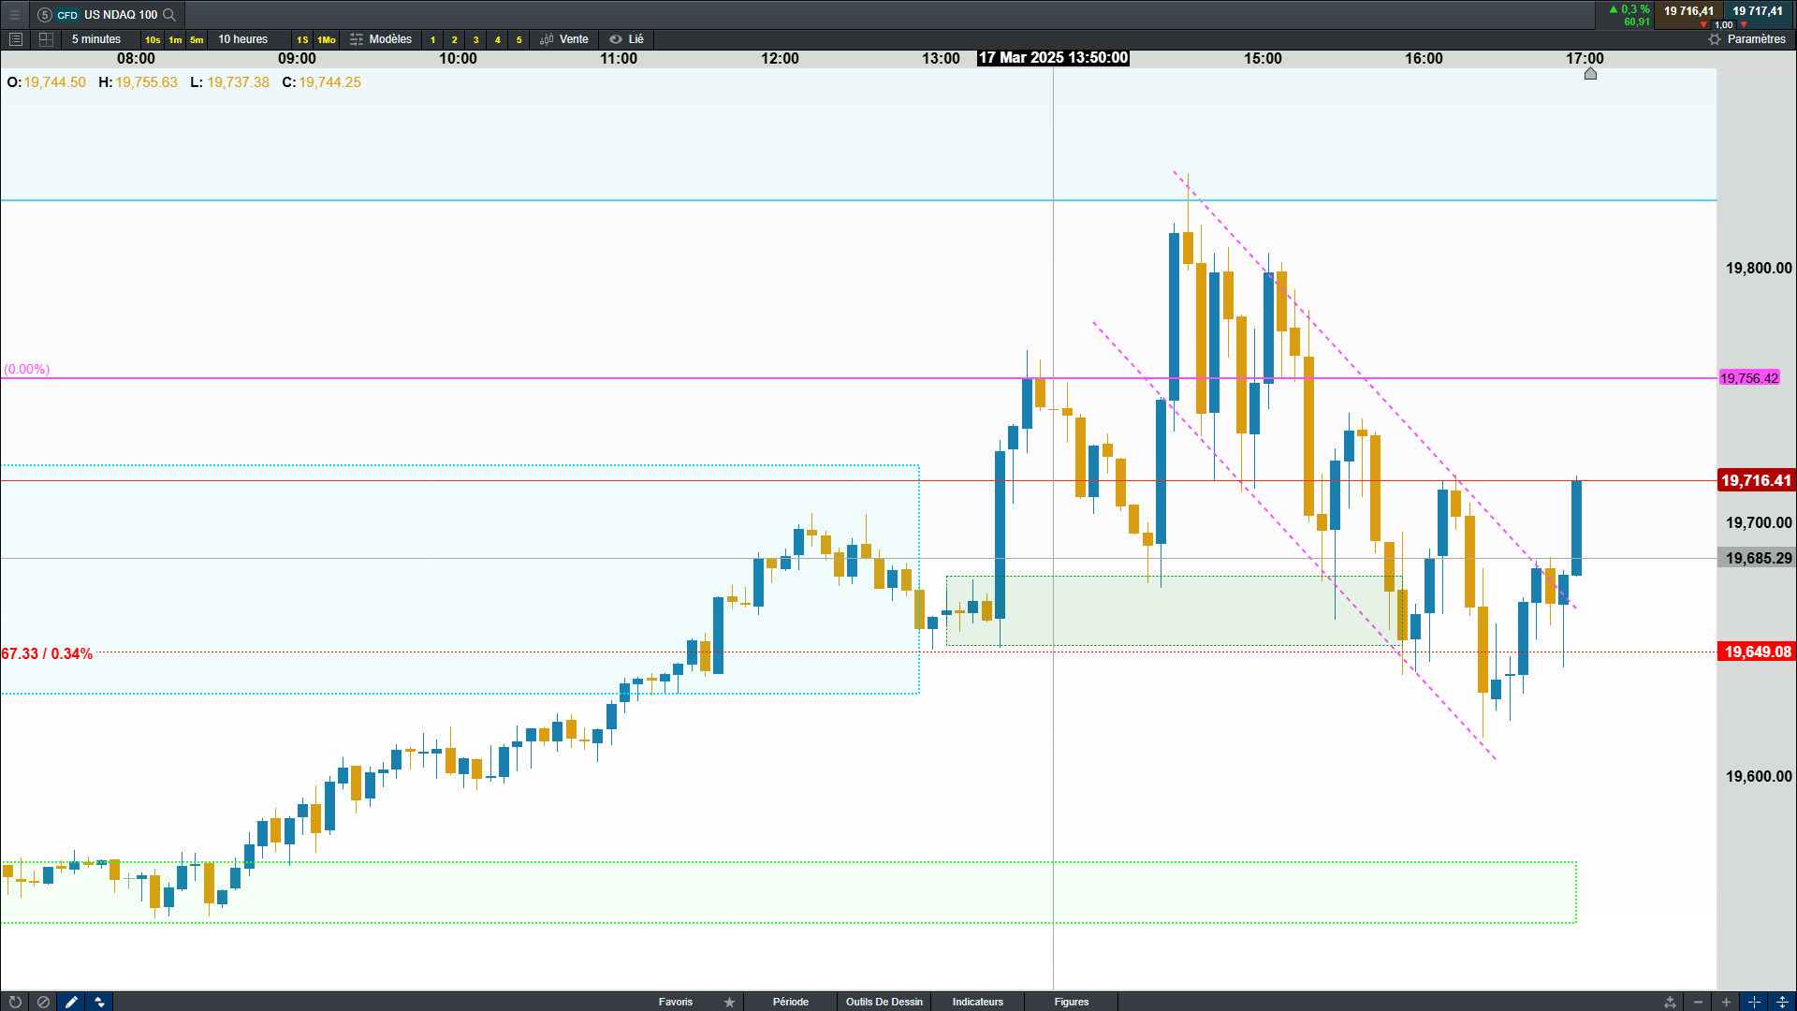
Task: Open the Outils De Dessin tab
Action: (884, 1002)
